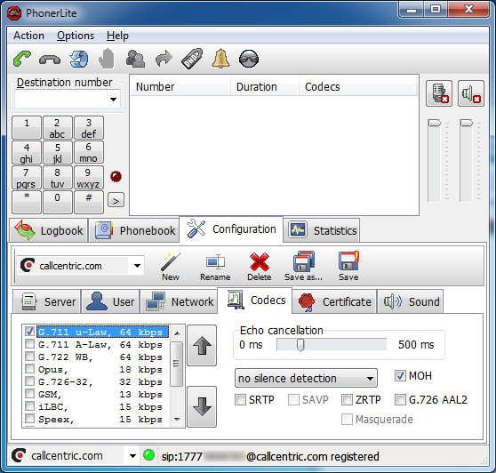Image resolution: width=496 pixels, height=473 pixels.
Task: Click the sunglasses anonymous call icon
Action: [249, 59]
